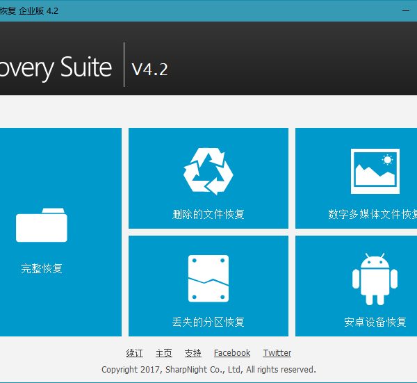Select the 丢失的分区恢复 label

click(x=208, y=322)
